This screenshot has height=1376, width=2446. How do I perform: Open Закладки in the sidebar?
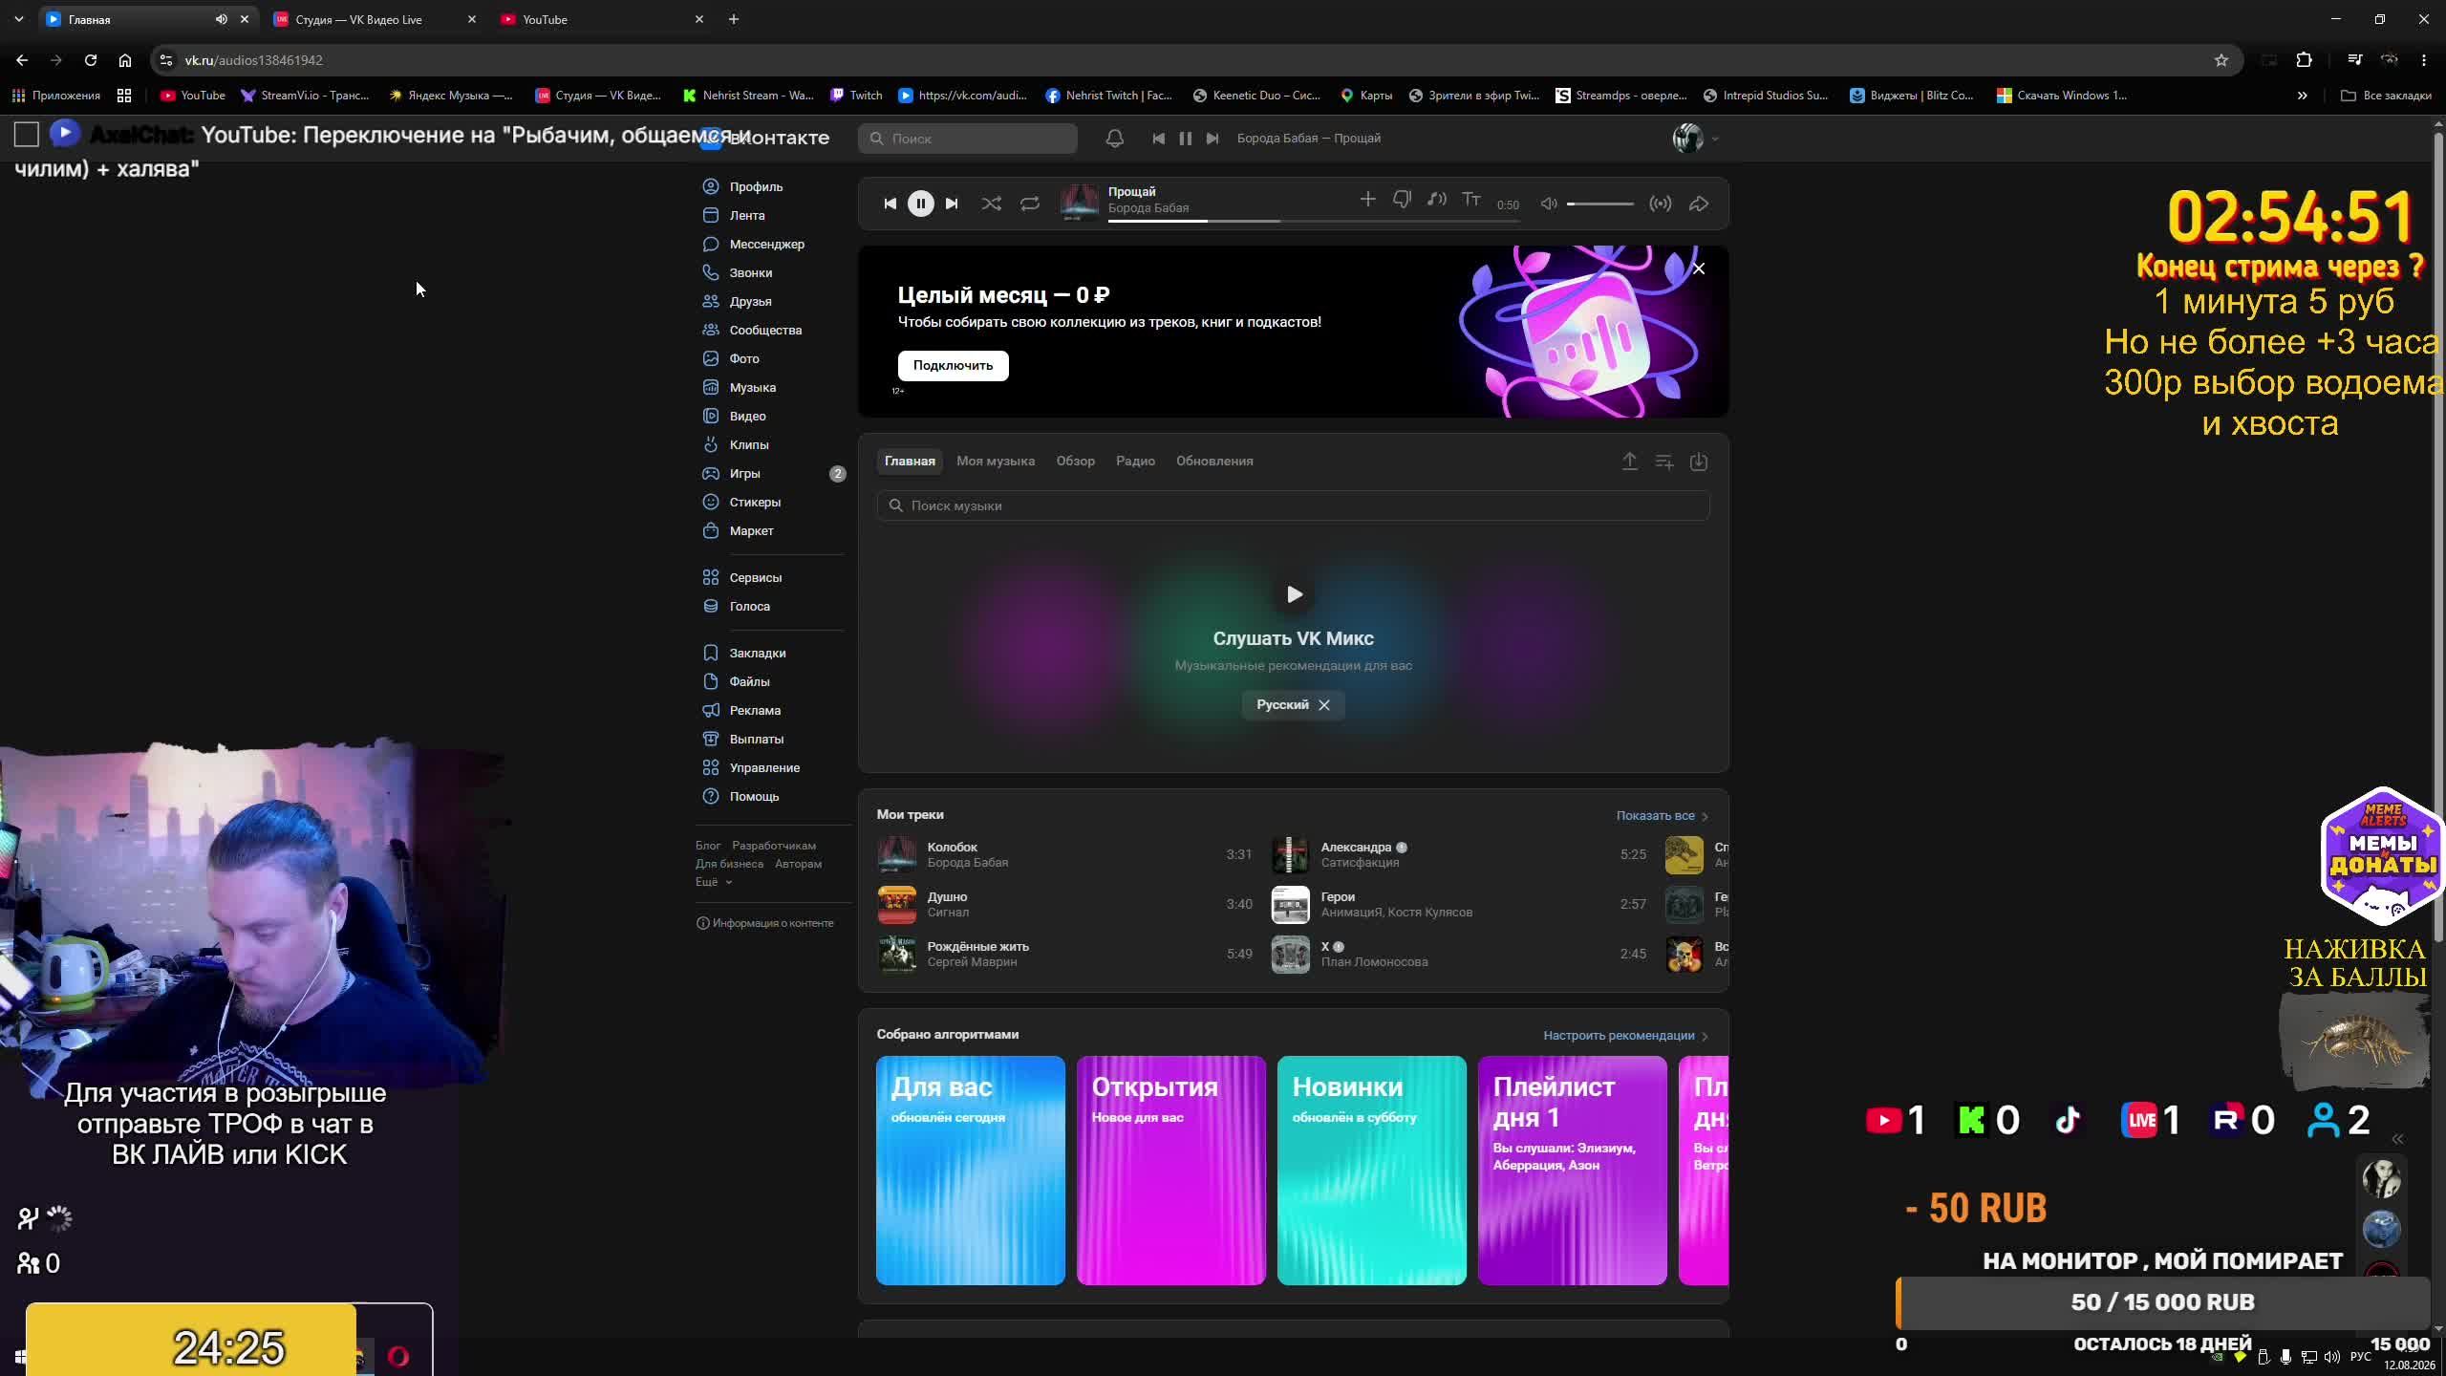757,653
